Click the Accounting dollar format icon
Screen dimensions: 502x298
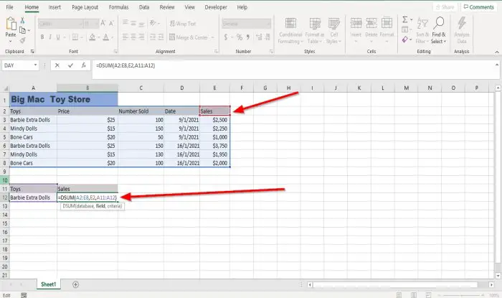[x=226, y=37]
